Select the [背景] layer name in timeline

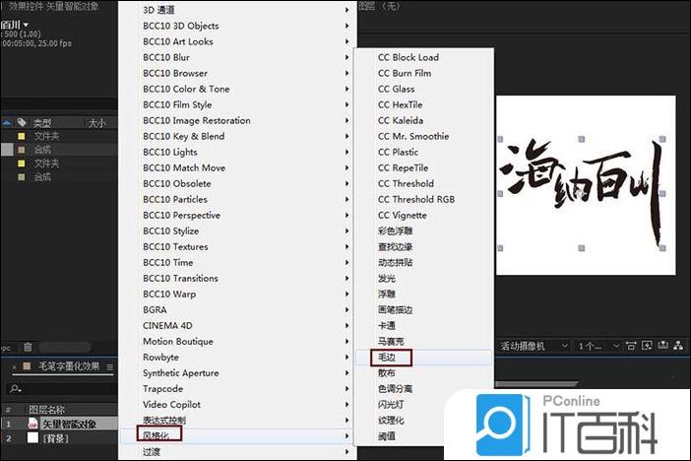tap(55, 439)
